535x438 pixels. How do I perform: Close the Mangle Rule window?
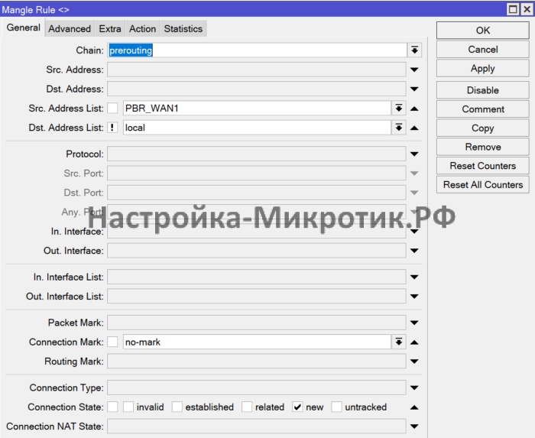click(x=525, y=8)
